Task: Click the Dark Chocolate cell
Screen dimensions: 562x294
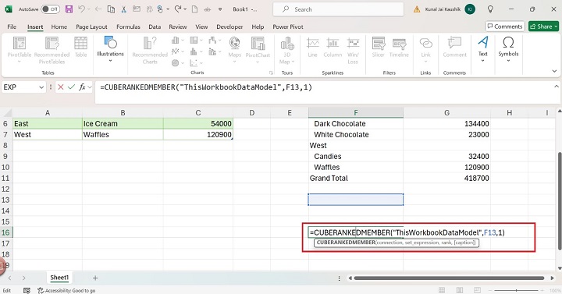Action: click(356, 123)
